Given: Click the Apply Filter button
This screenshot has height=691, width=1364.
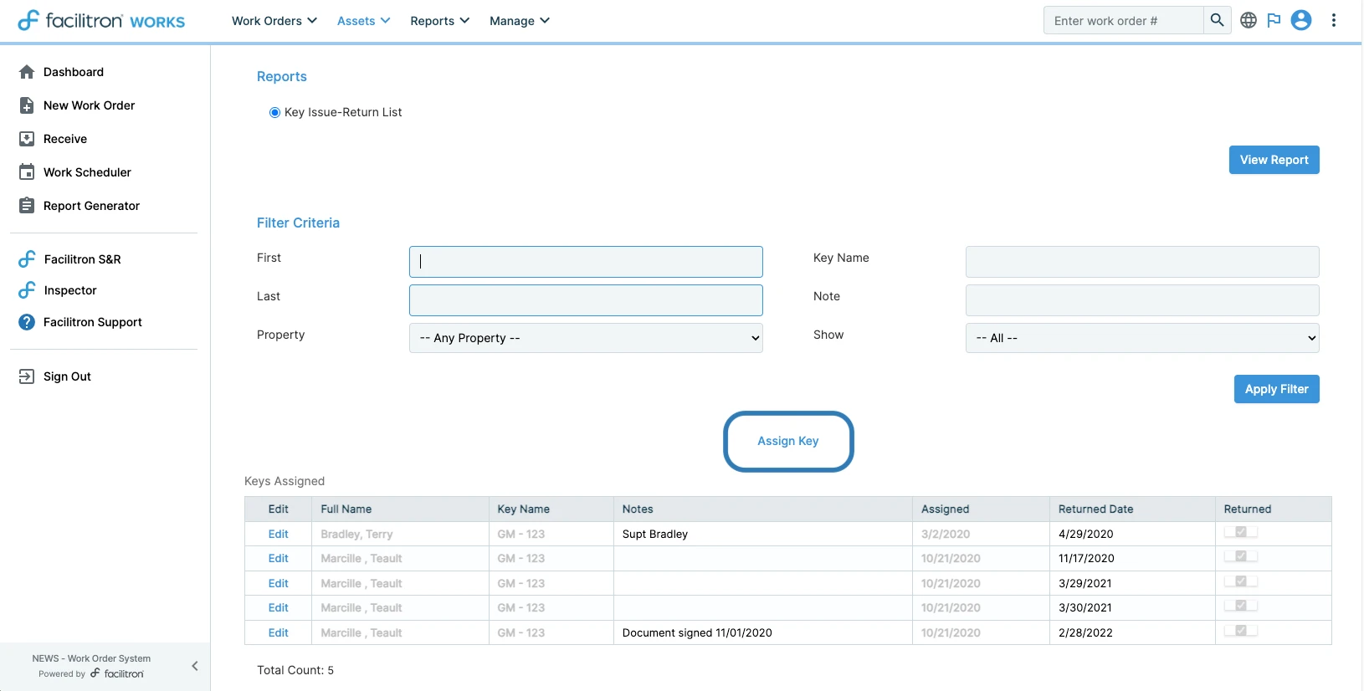Looking at the screenshot, I should [x=1276, y=389].
